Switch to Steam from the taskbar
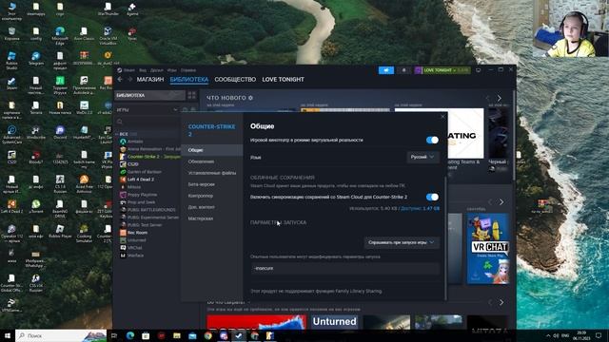Viewport: 609px width, 342px height. click(239, 335)
